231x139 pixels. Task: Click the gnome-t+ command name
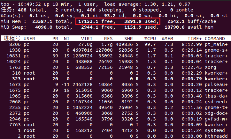[x=216, y=107]
